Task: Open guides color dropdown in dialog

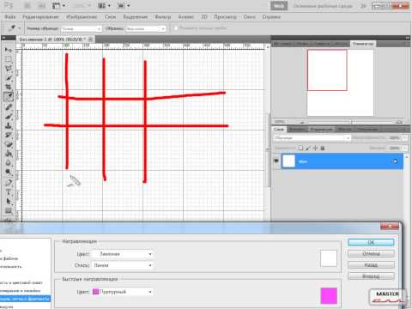Action: click(x=122, y=254)
